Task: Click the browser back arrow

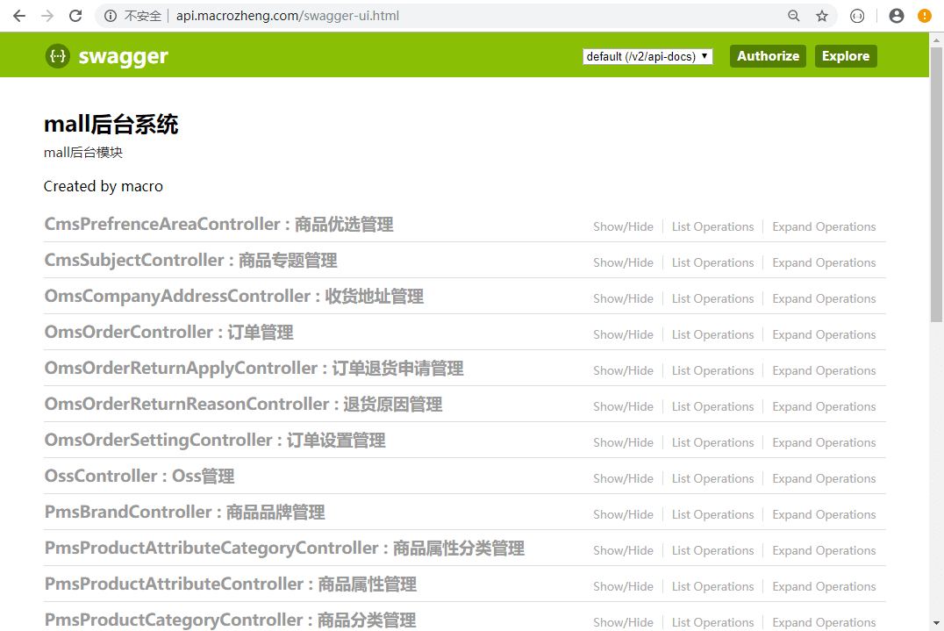Action: click(19, 16)
